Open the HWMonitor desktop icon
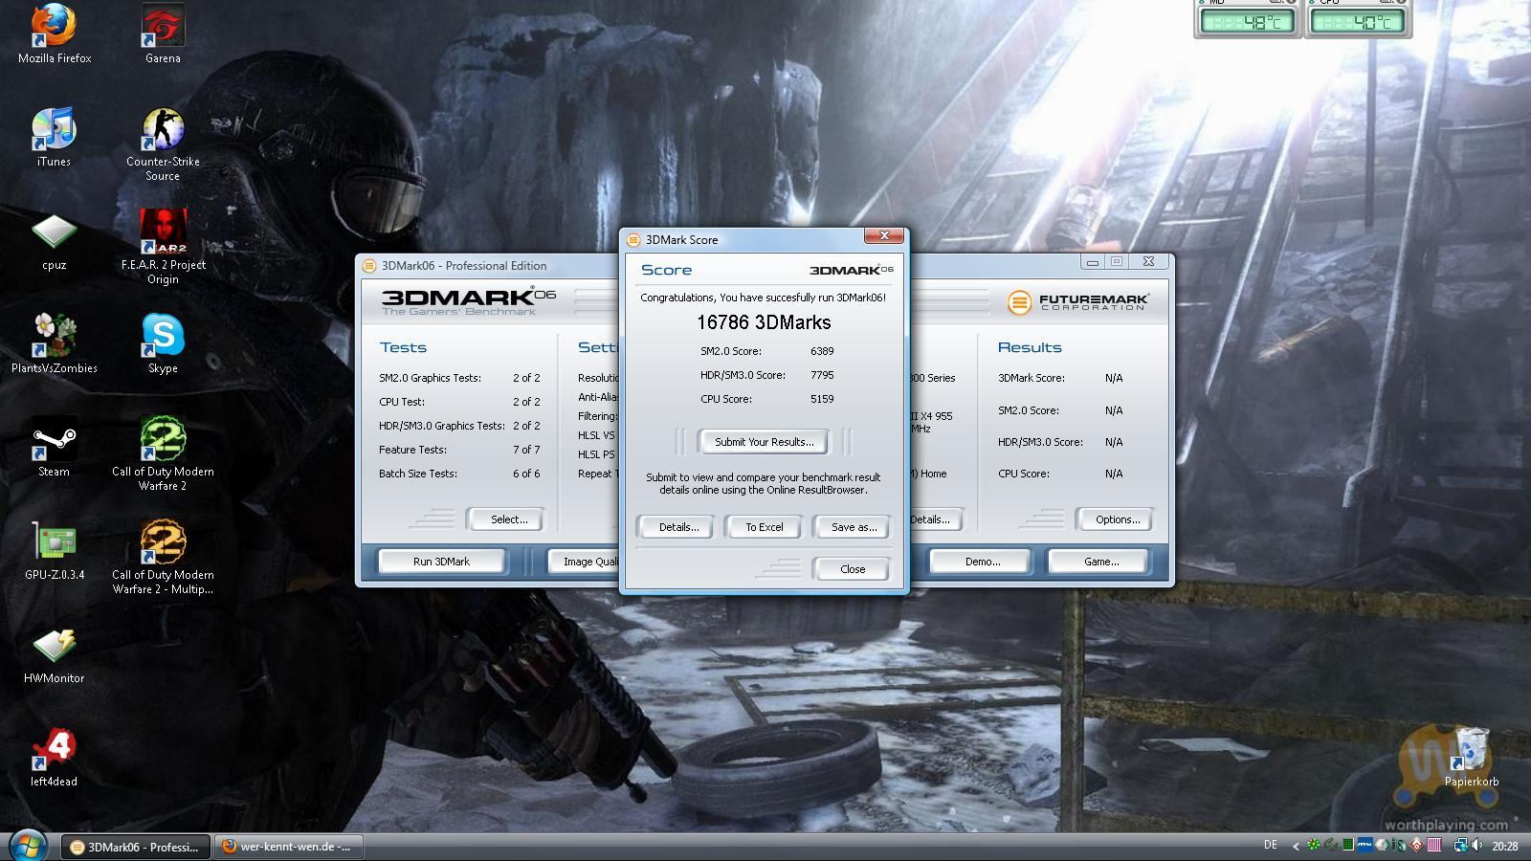The width and height of the screenshot is (1531, 861). pos(54,654)
